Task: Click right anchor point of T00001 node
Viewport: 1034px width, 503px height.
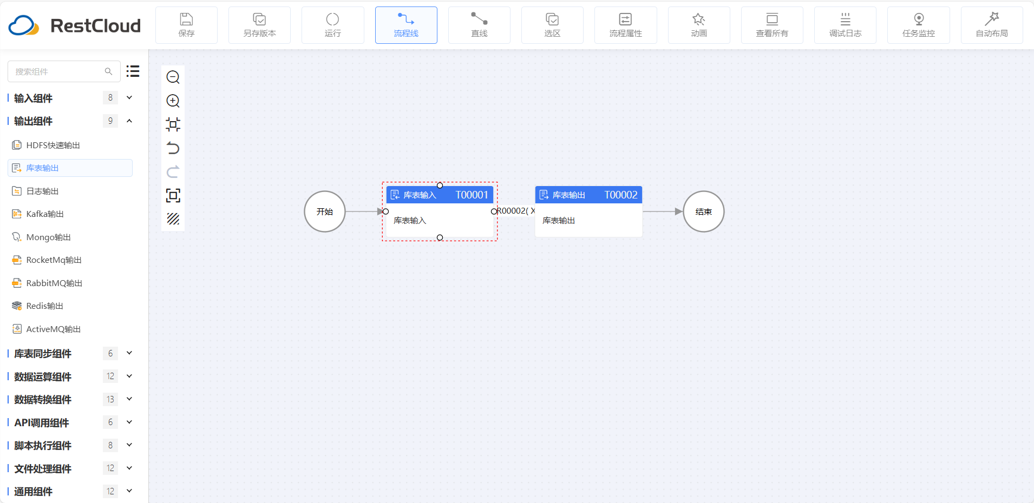Action: pos(494,211)
